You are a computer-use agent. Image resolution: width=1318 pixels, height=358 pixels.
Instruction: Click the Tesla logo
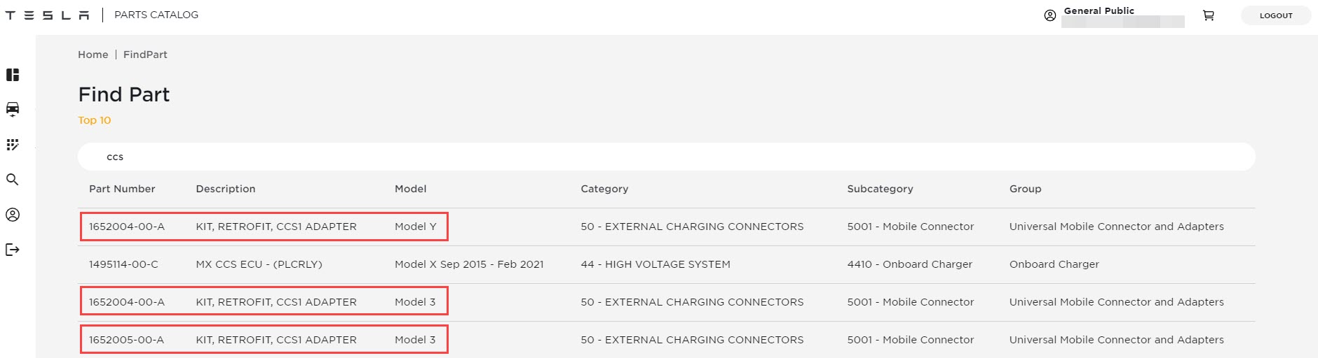tap(48, 15)
